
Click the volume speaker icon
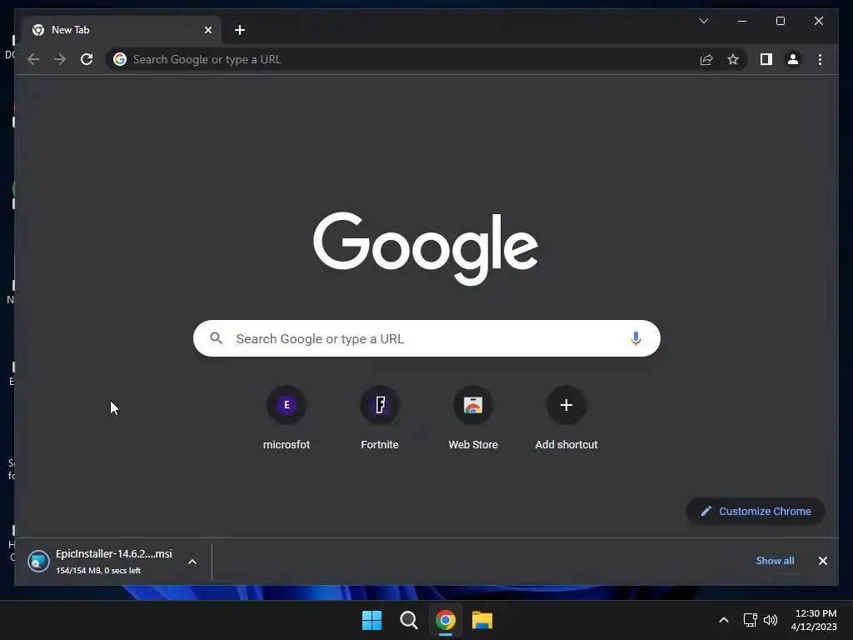click(771, 620)
